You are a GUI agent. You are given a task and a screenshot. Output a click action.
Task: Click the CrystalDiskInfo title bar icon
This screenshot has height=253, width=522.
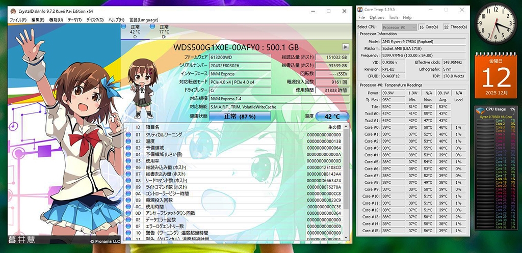pos(13,11)
